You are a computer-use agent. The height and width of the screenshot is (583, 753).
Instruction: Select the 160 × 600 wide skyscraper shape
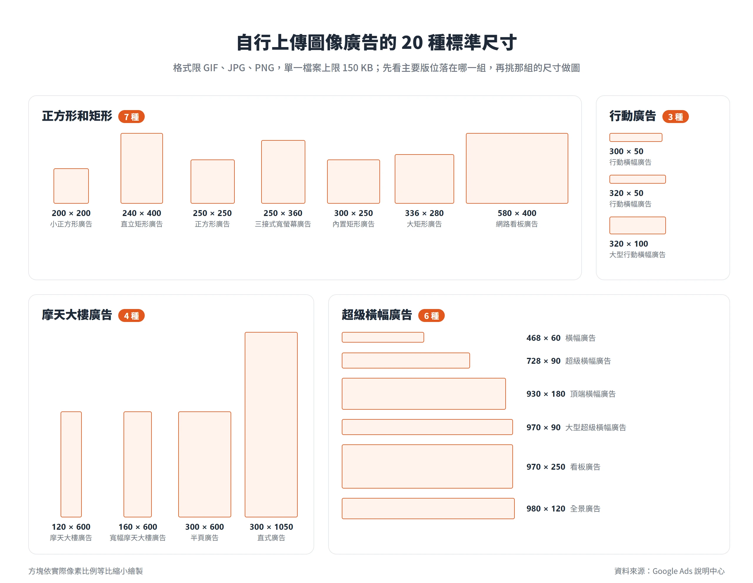coord(138,464)
